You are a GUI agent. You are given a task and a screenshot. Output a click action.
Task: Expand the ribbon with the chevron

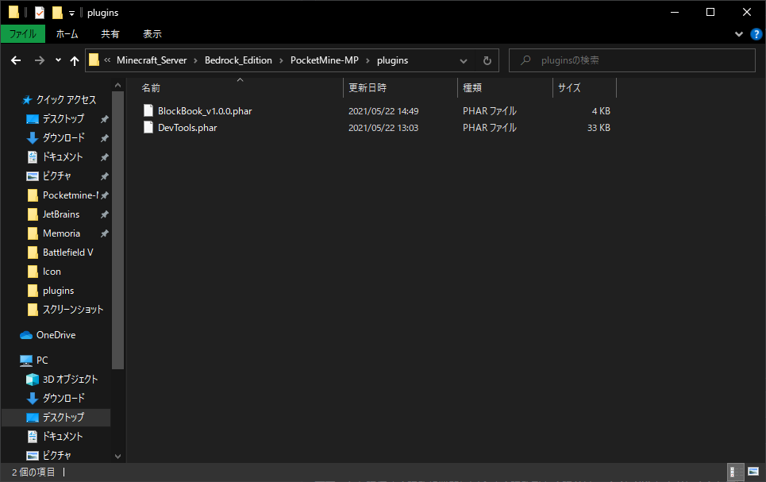[739, 34]
